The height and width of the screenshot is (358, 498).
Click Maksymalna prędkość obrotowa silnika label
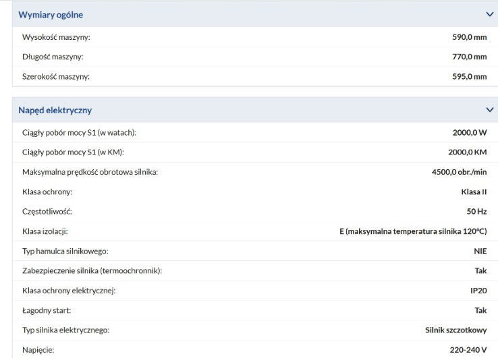click(90, 172)
